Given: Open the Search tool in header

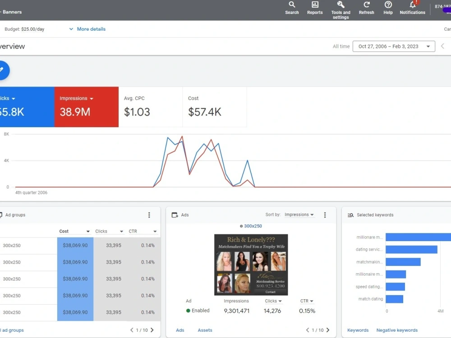Looking at the screenshot, I should [x=292, y=8].
